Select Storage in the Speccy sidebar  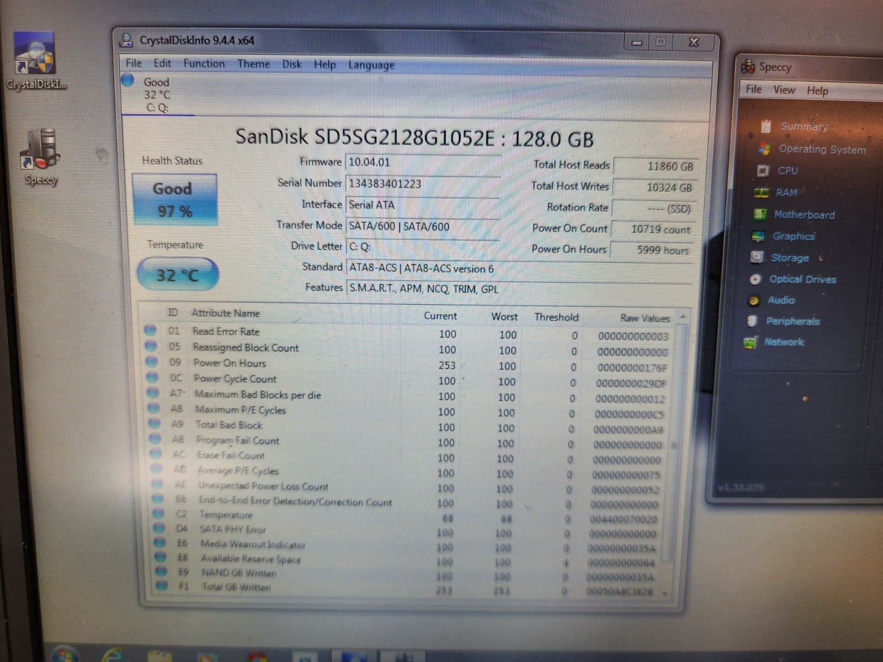pyautogui.click(x=789, y=258)
